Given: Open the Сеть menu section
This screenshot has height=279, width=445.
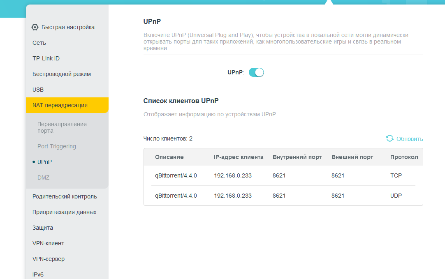Looking at the screenshot, I should coord(39,43).
